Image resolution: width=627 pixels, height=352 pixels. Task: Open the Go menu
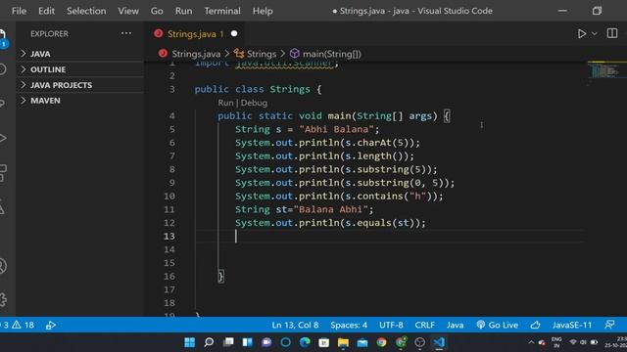[x=157, y=11]
